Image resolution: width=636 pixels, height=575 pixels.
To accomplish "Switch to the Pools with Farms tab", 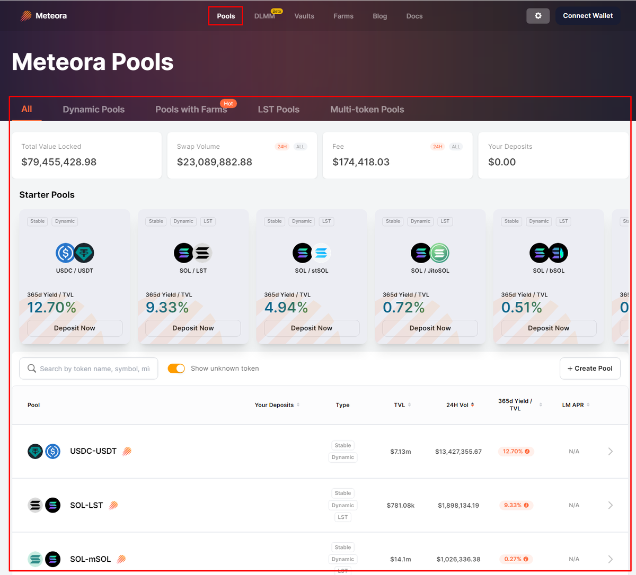I will (191, 110).
